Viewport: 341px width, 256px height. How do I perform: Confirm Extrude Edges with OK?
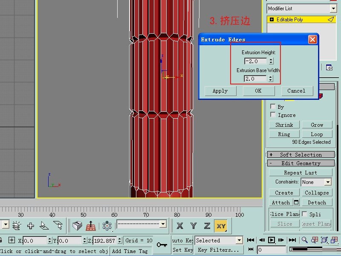(259, 91)
